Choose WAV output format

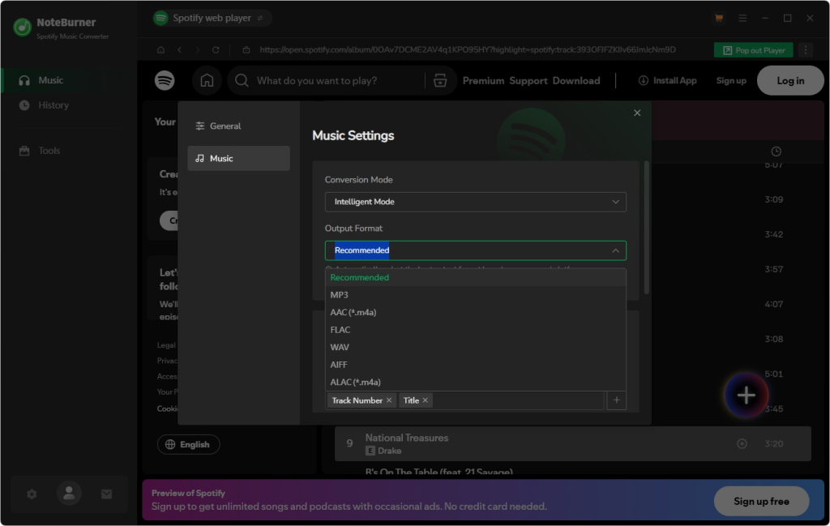pos(475,347)
